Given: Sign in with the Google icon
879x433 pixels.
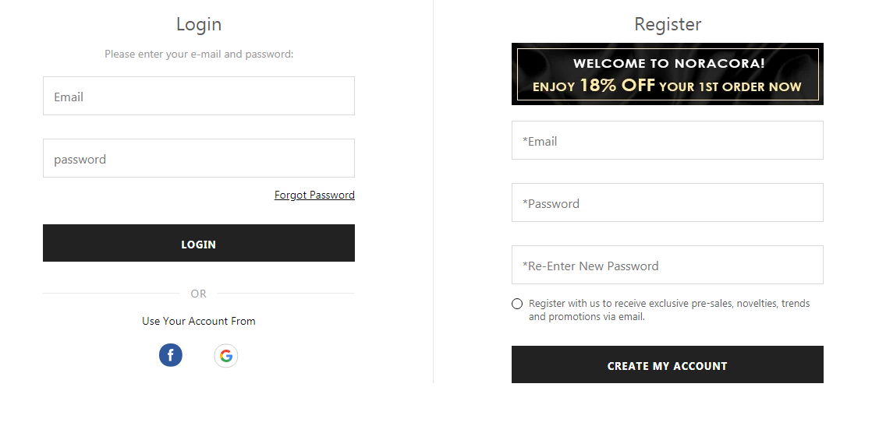Looking at the screenshot, I should [226, 356].
